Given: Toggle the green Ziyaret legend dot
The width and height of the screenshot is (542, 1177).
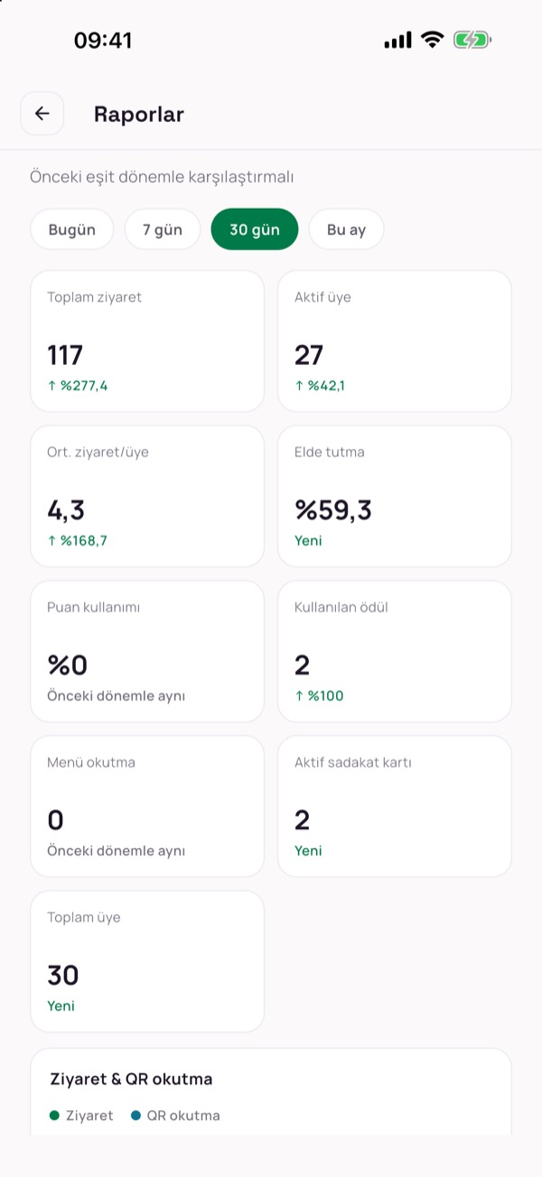Looking at the screenshot, I should click(x=54, y=1116).
